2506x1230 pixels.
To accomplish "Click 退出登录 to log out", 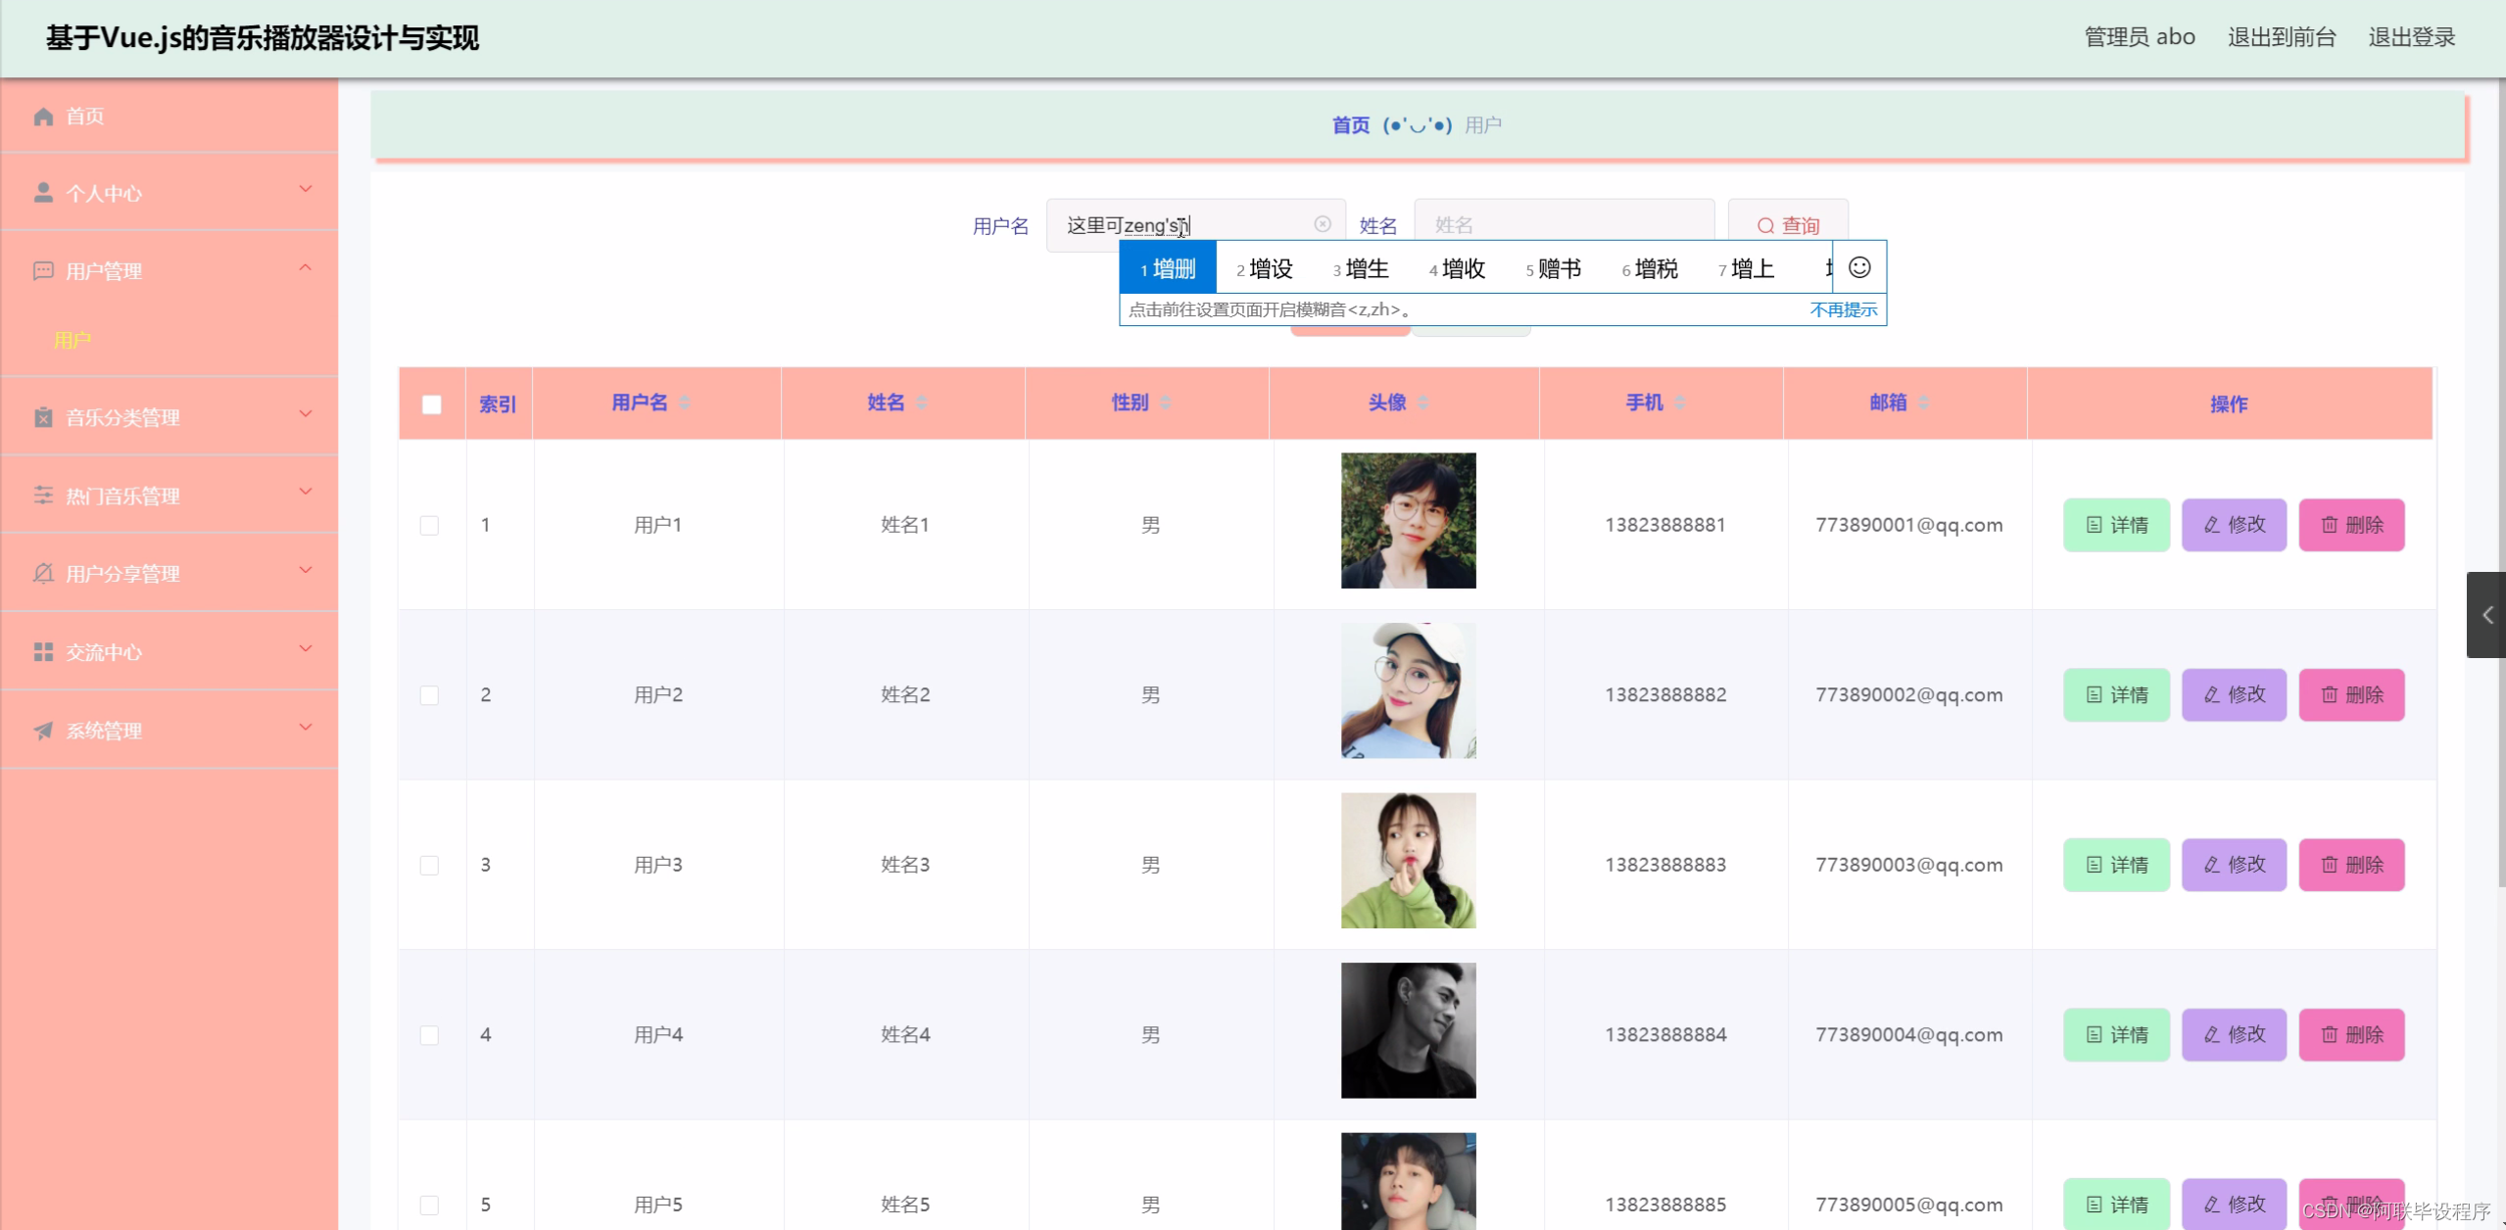I will 2412,37.
